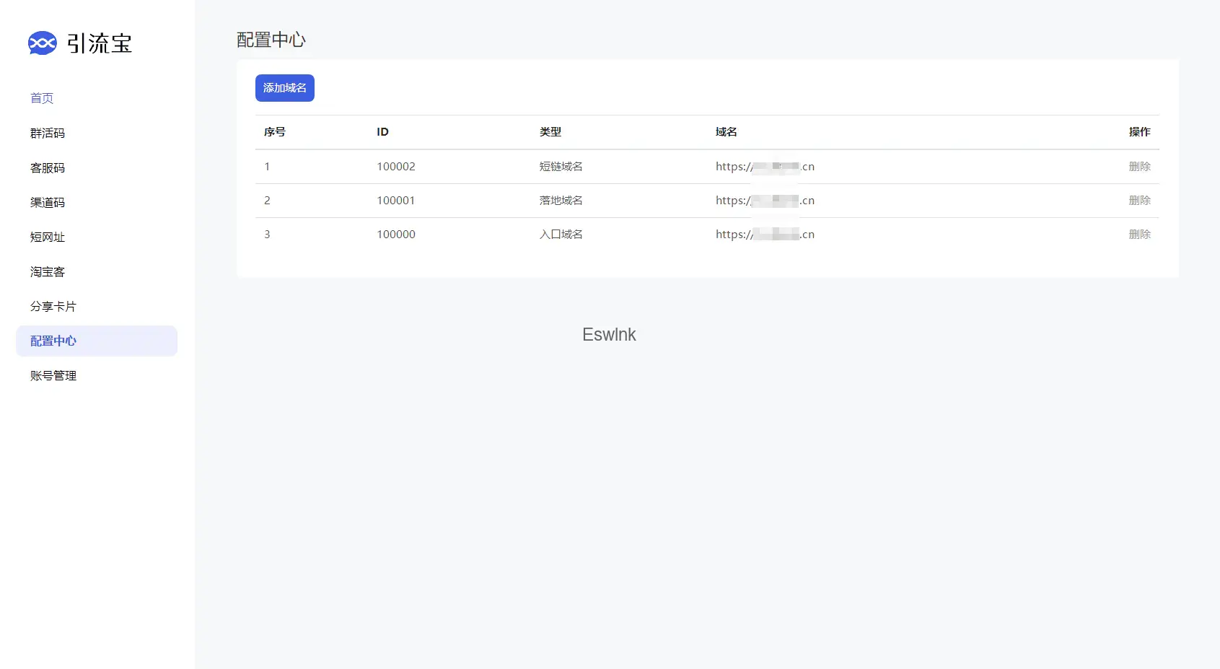Switch to 分享卡片 section
This screenshot has width=1220, height=669.
pos(53,306)
